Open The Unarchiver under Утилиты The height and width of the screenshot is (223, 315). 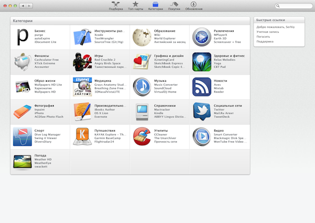pos(165,138)
